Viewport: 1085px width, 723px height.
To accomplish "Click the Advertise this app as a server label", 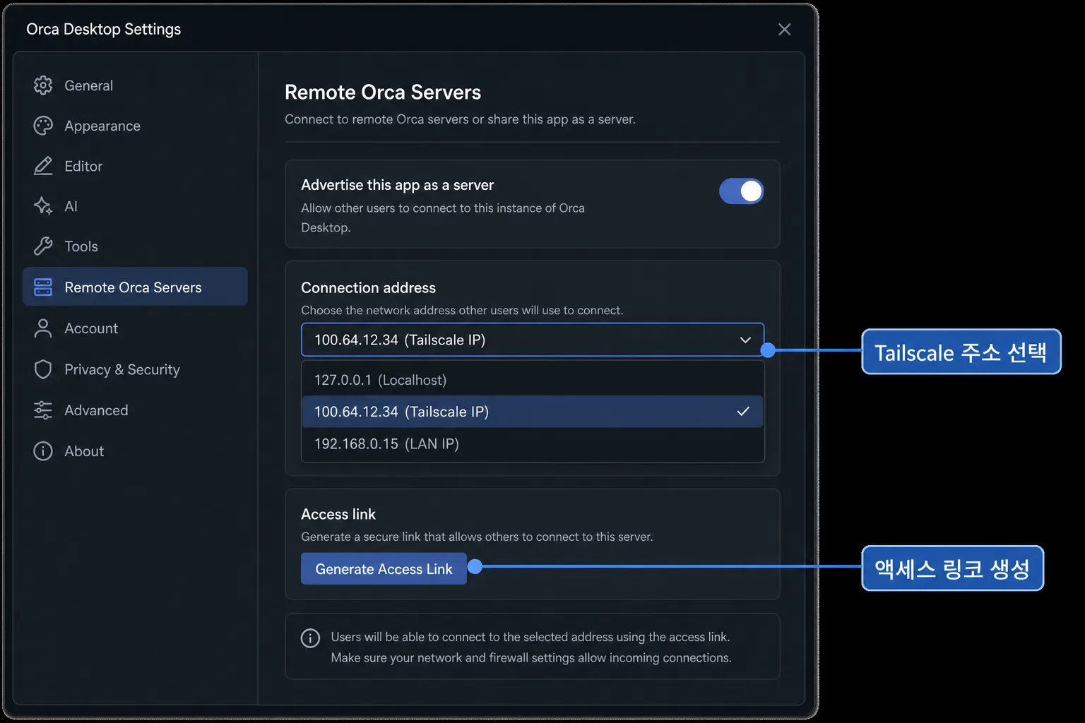I will tap(397, 185).
